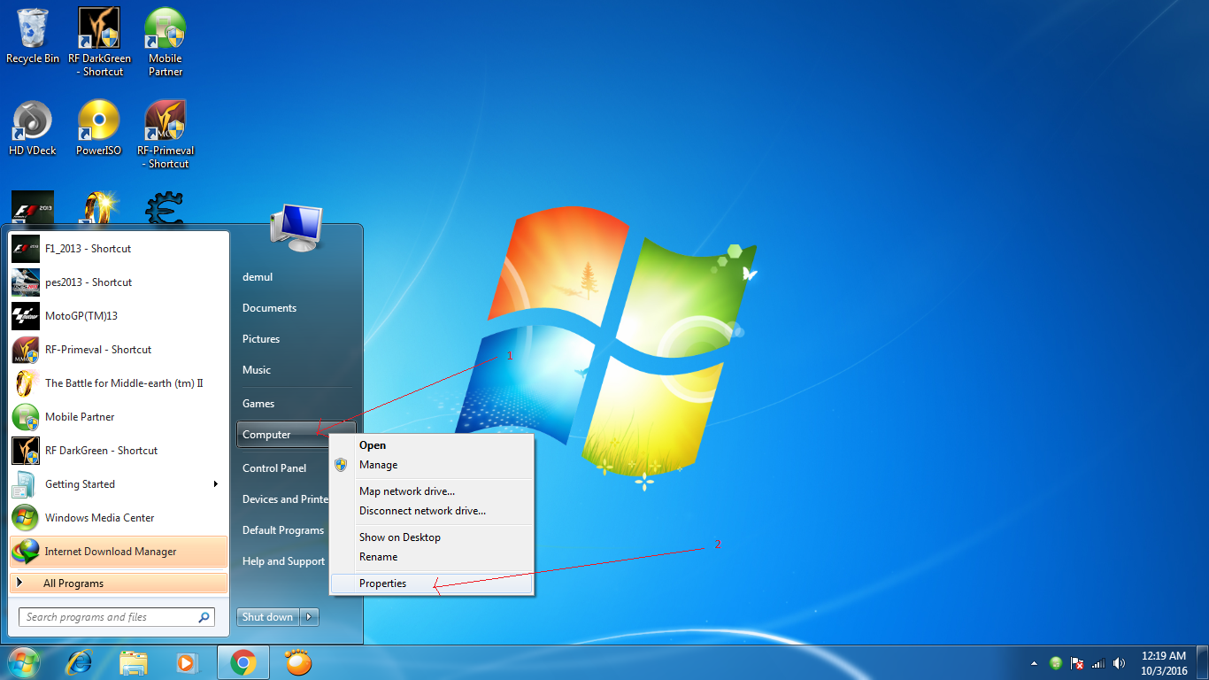The width and height of the screenshot is (1209, 680).
Task: Open RF-Primeval shortcut on the desktop
Action: click(166, 134)
